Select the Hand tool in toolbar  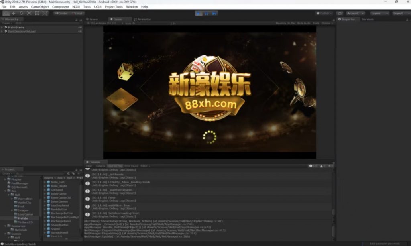(6, 13)
